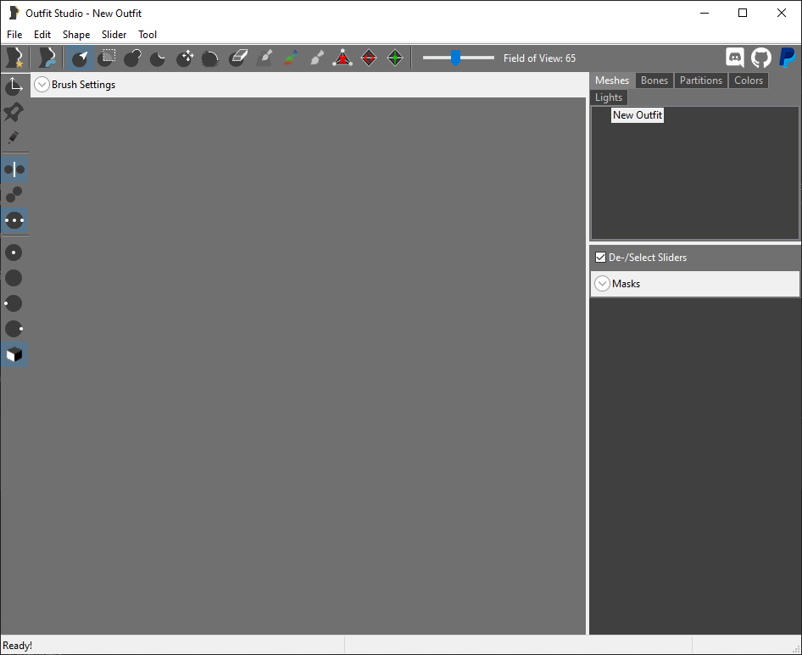Viewport: 802px width, 655px height.
Task: Select the Split Edge green diamond tool
Action: [395, 58]
